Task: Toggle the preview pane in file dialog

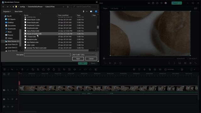Action: coord(91,11)
